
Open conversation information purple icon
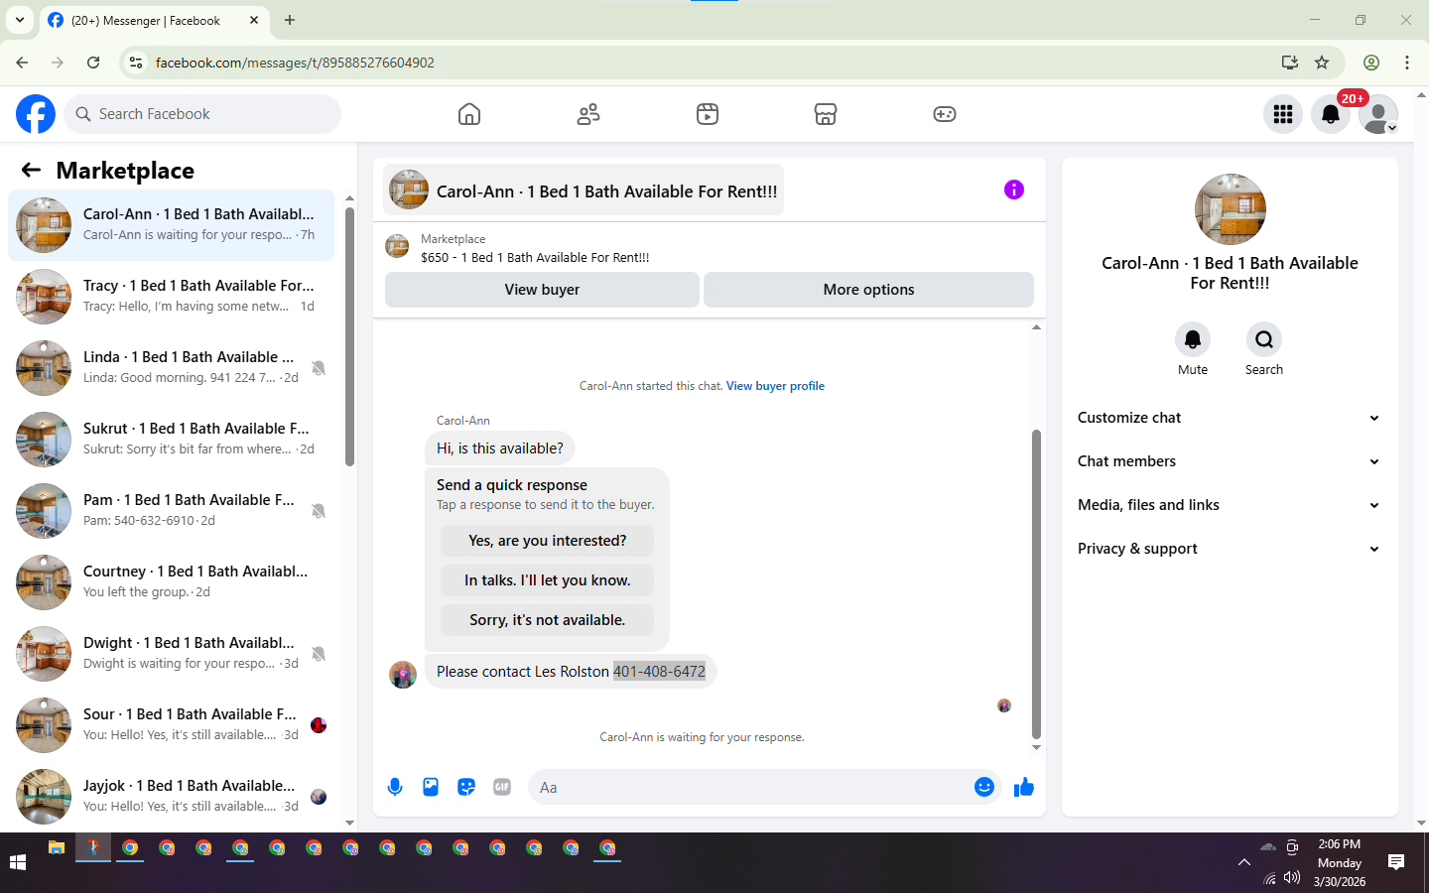coord(1013,190)
